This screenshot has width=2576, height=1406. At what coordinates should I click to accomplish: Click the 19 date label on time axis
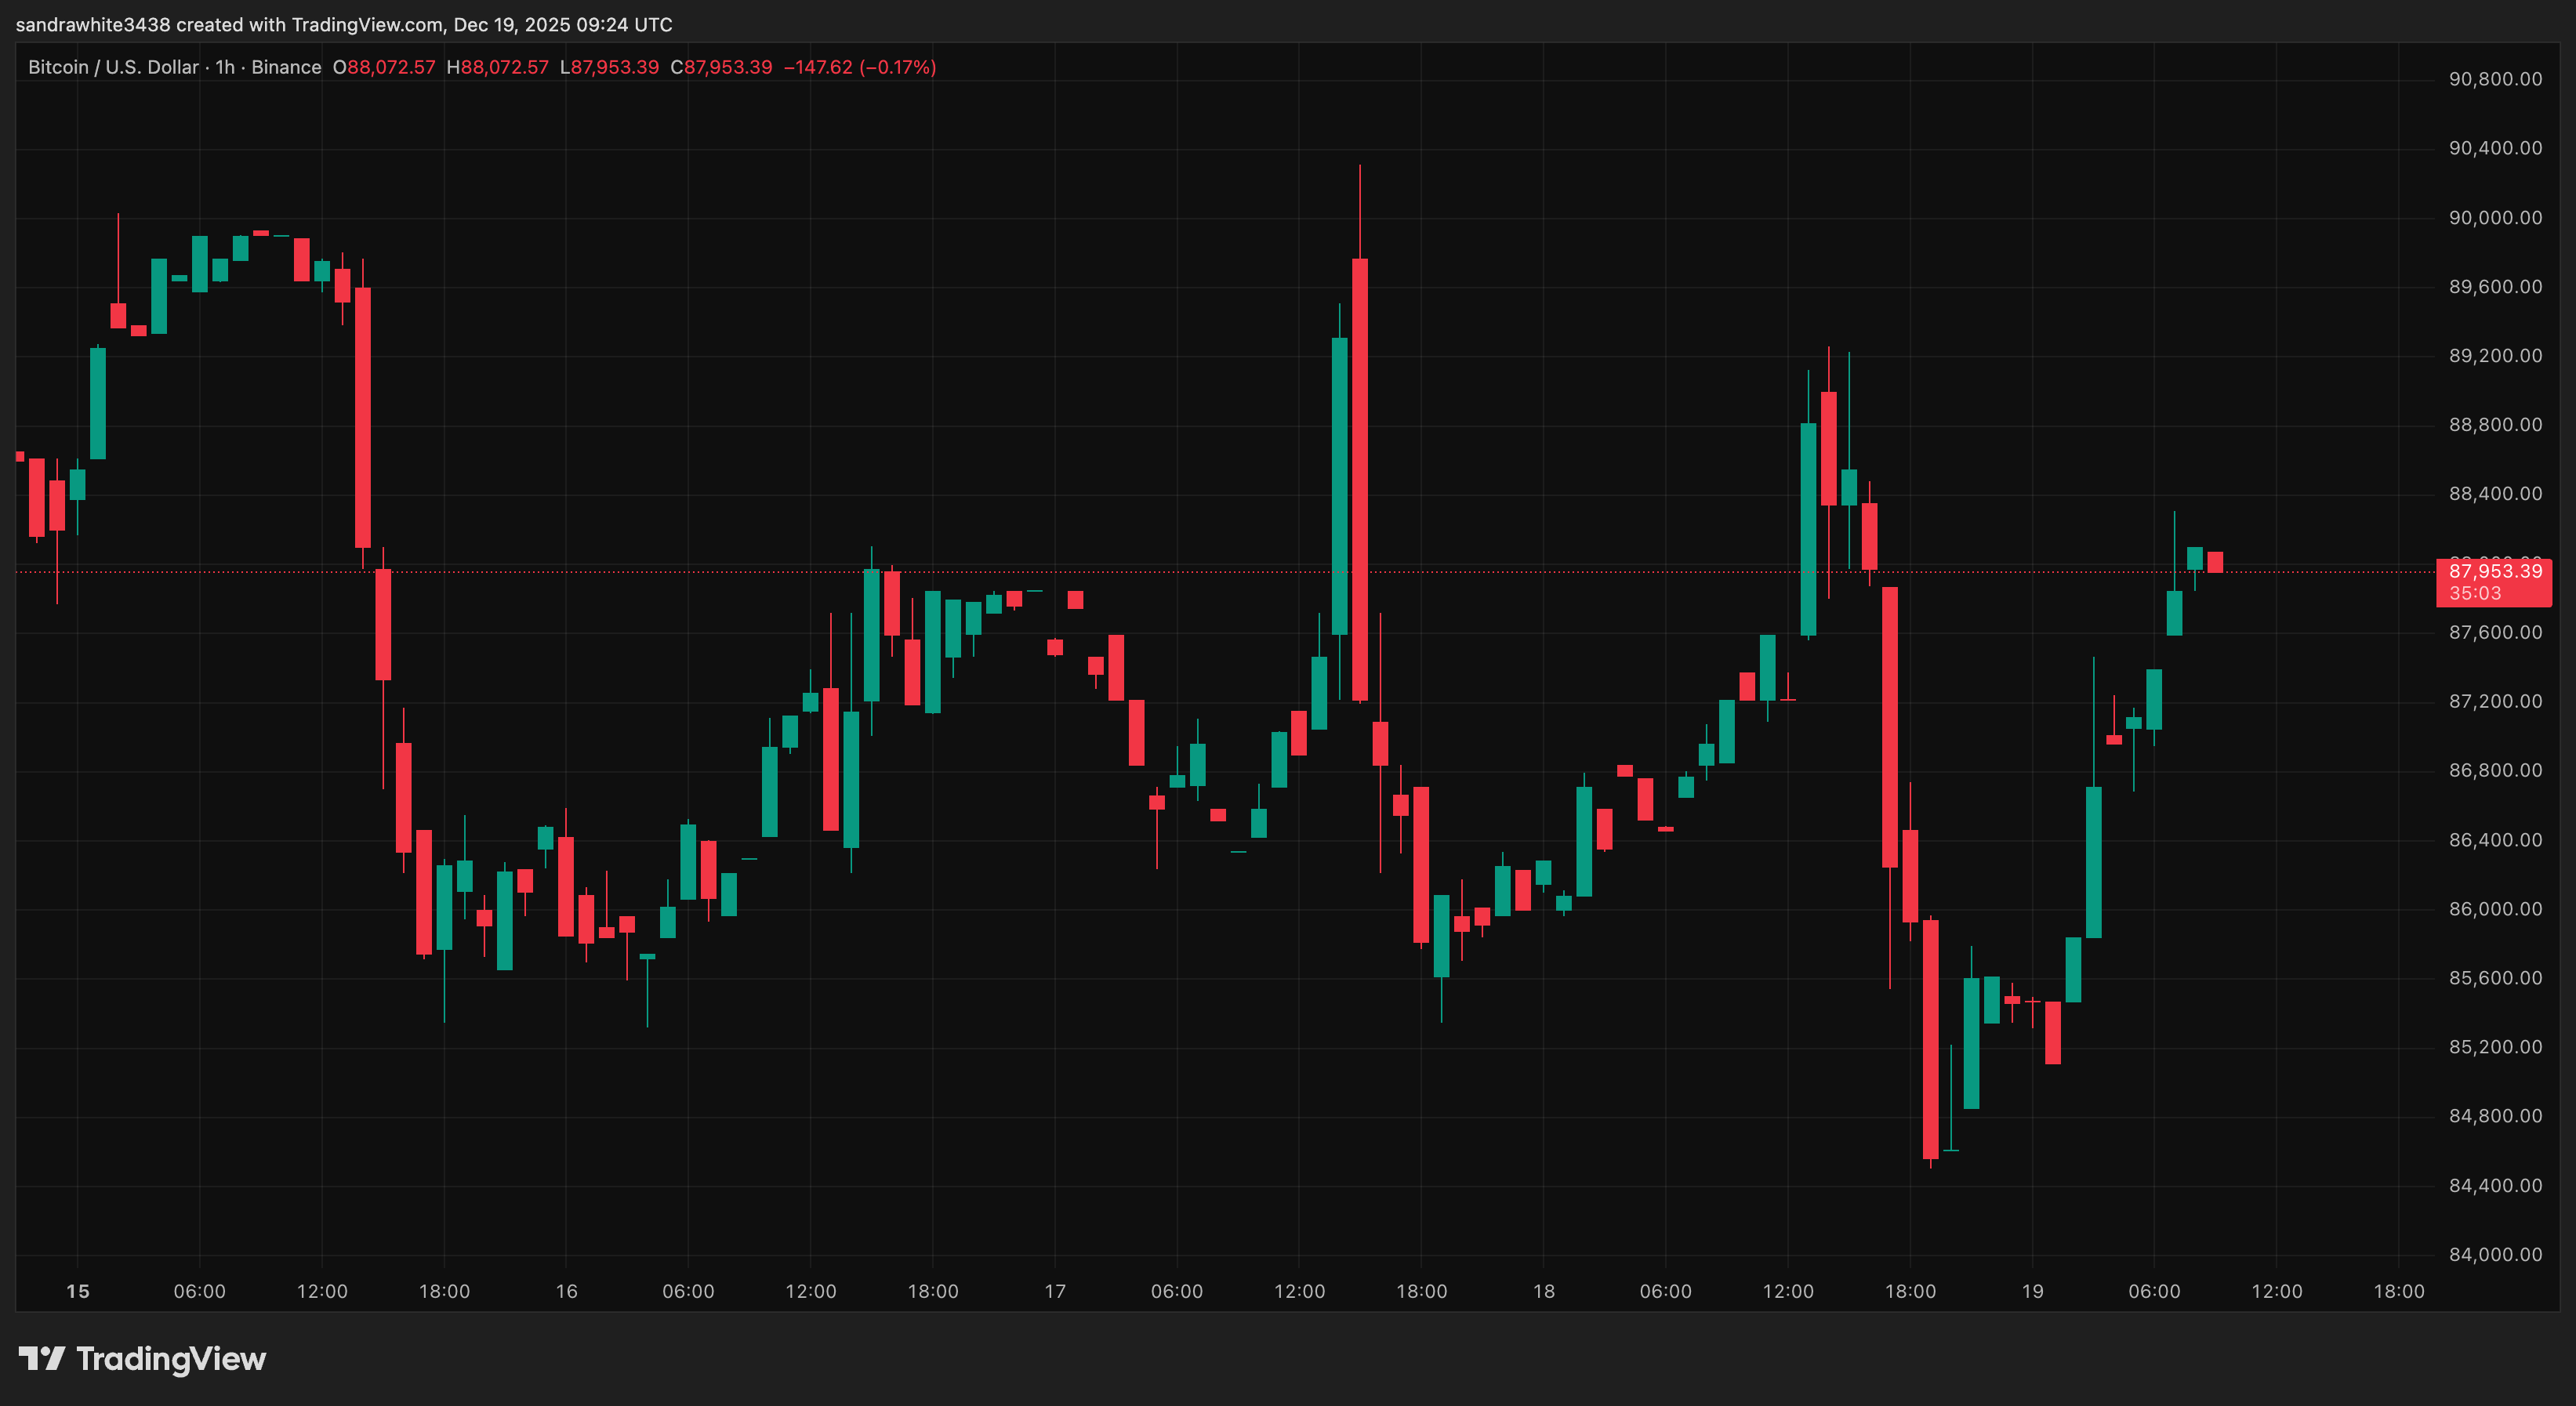(2032, 1291)
